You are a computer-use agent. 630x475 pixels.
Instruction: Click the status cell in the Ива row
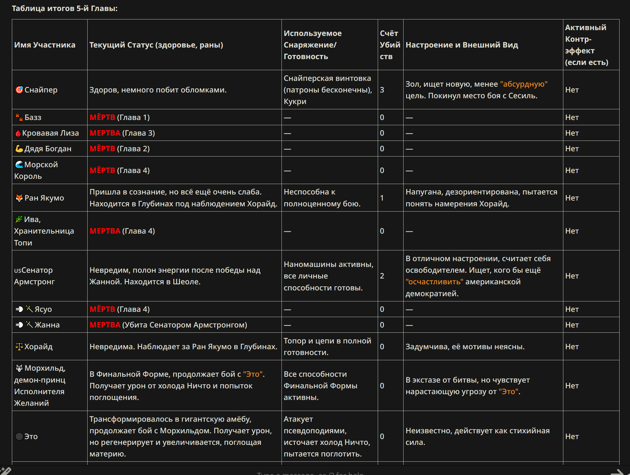pyautogui.click(x=184, y=231)
